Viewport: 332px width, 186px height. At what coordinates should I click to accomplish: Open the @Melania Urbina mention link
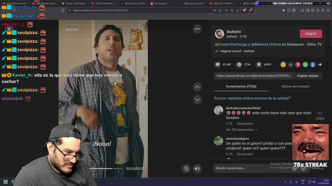266,44
